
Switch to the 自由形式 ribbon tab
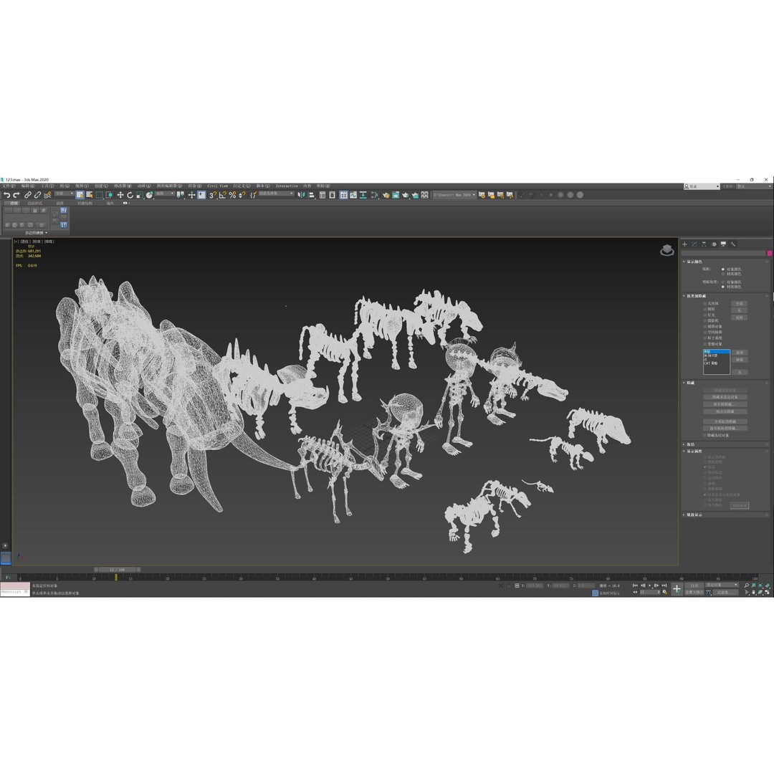(x=35, y=203)
